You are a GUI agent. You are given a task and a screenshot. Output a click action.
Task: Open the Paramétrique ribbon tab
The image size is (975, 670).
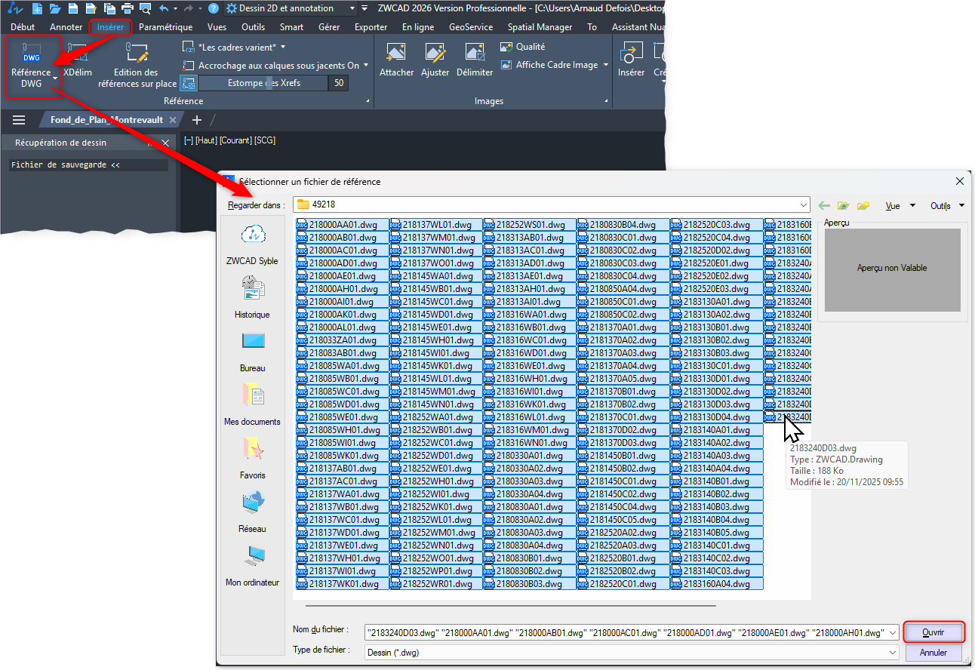click(x=166, y=27)
